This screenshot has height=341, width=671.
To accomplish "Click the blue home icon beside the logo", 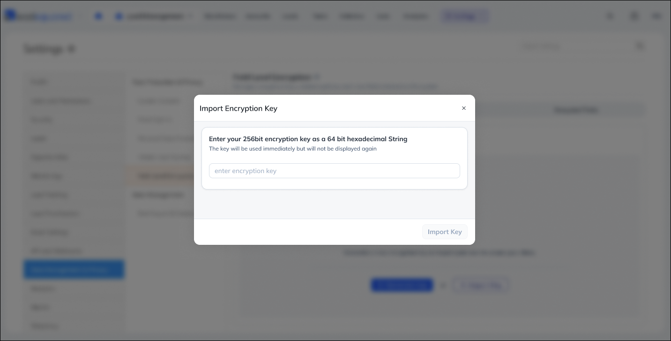I will [98, 16].
